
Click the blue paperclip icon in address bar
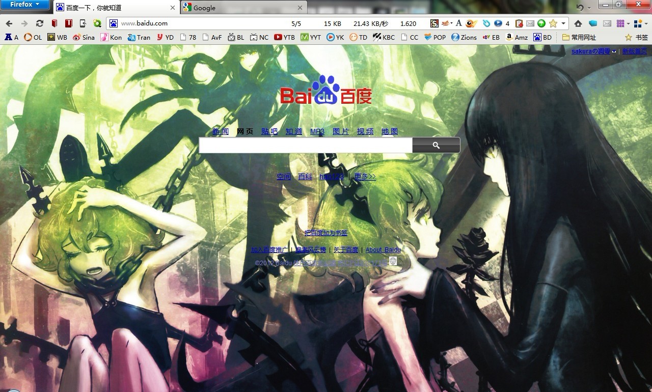point(486,23)
